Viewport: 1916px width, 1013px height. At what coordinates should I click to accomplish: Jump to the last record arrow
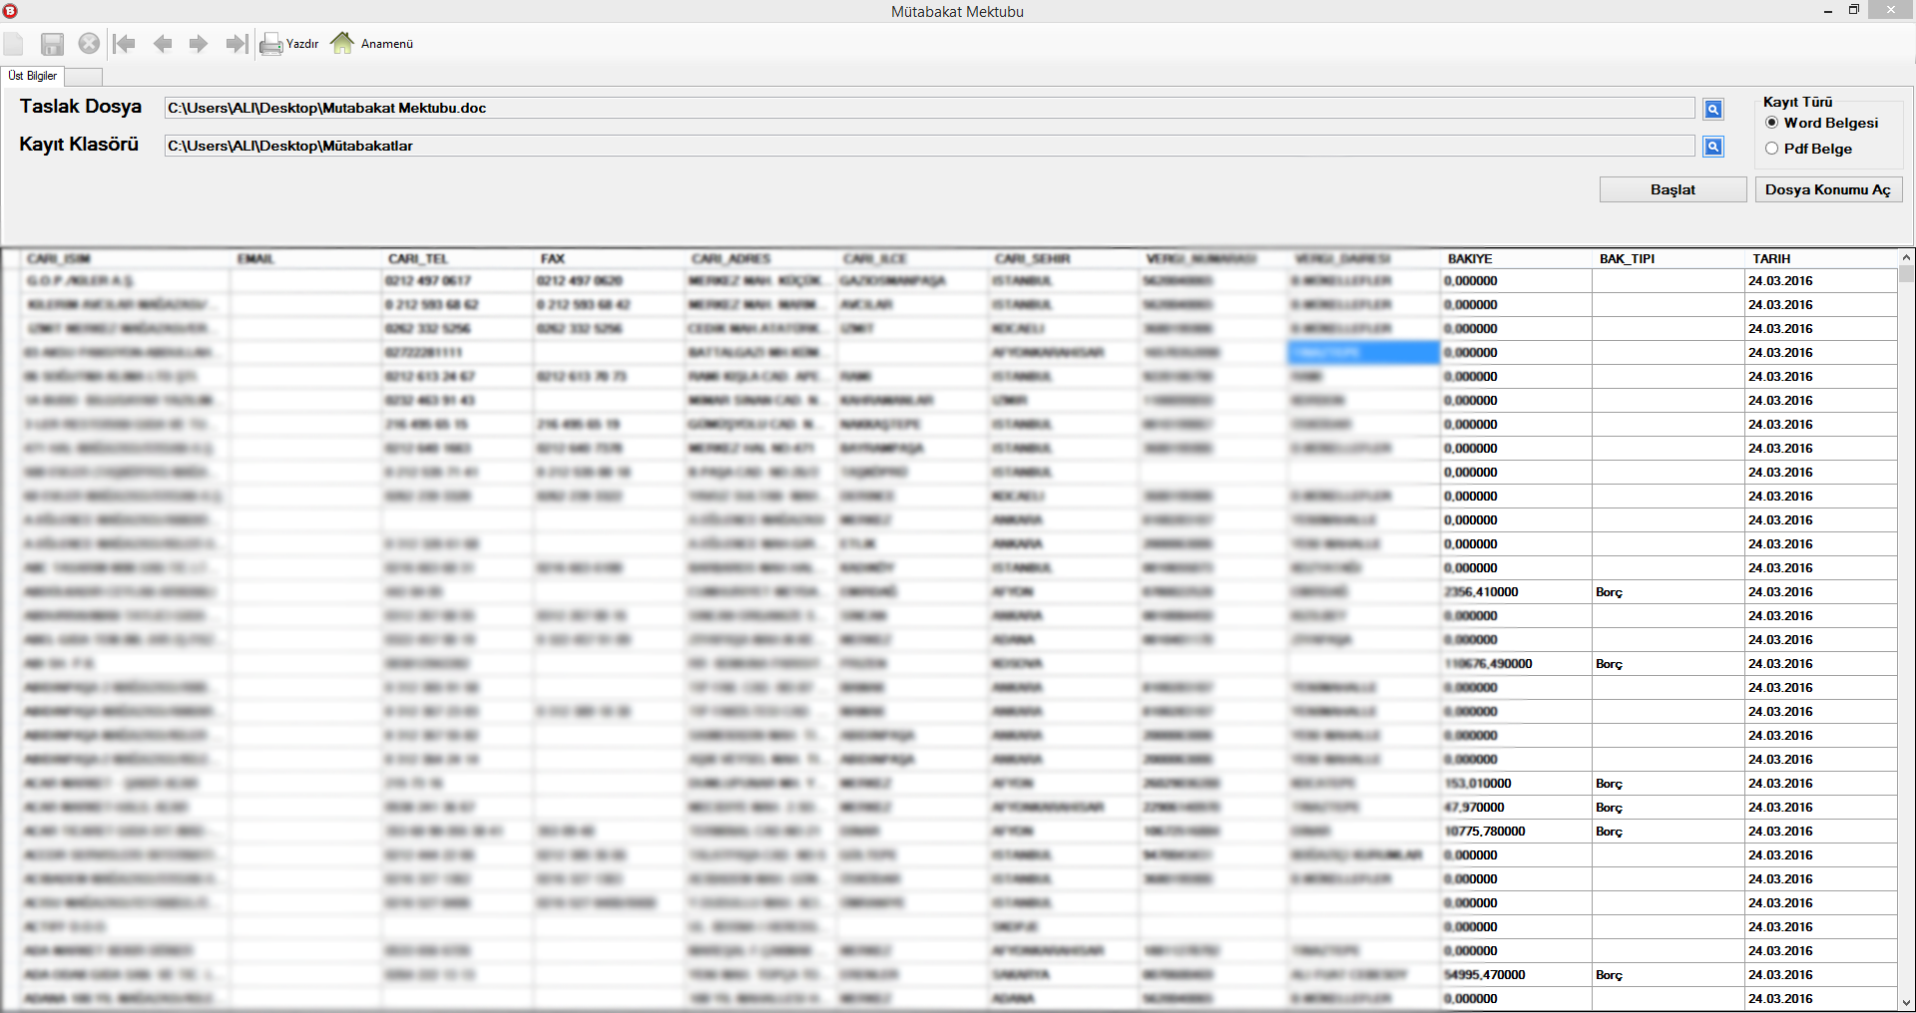pos(236,44)
